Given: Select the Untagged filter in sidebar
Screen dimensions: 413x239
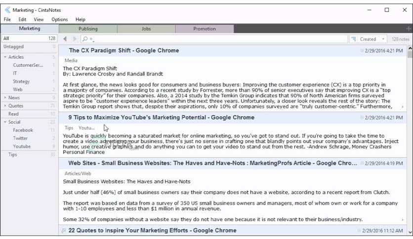Looking at the screenshot, I should [x=13, y=47].
